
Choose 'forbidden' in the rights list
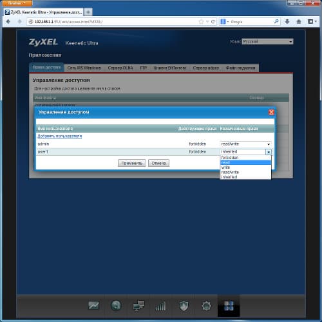click(245, 158)
